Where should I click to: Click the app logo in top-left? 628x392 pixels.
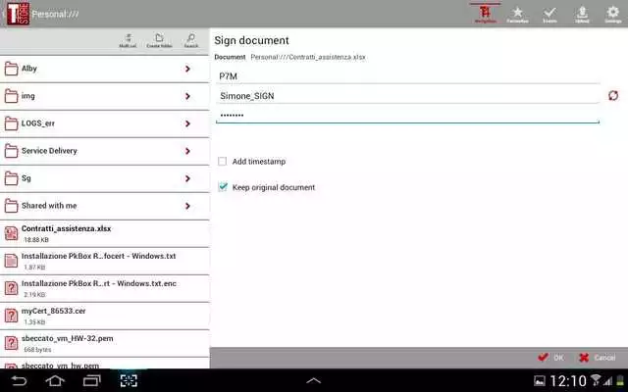(x=17, y=14)
